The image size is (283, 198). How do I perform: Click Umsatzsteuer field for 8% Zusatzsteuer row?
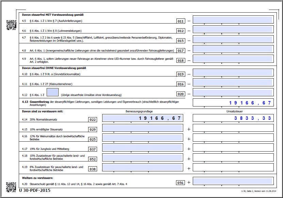pyautogui.click(x=233, y=167)
